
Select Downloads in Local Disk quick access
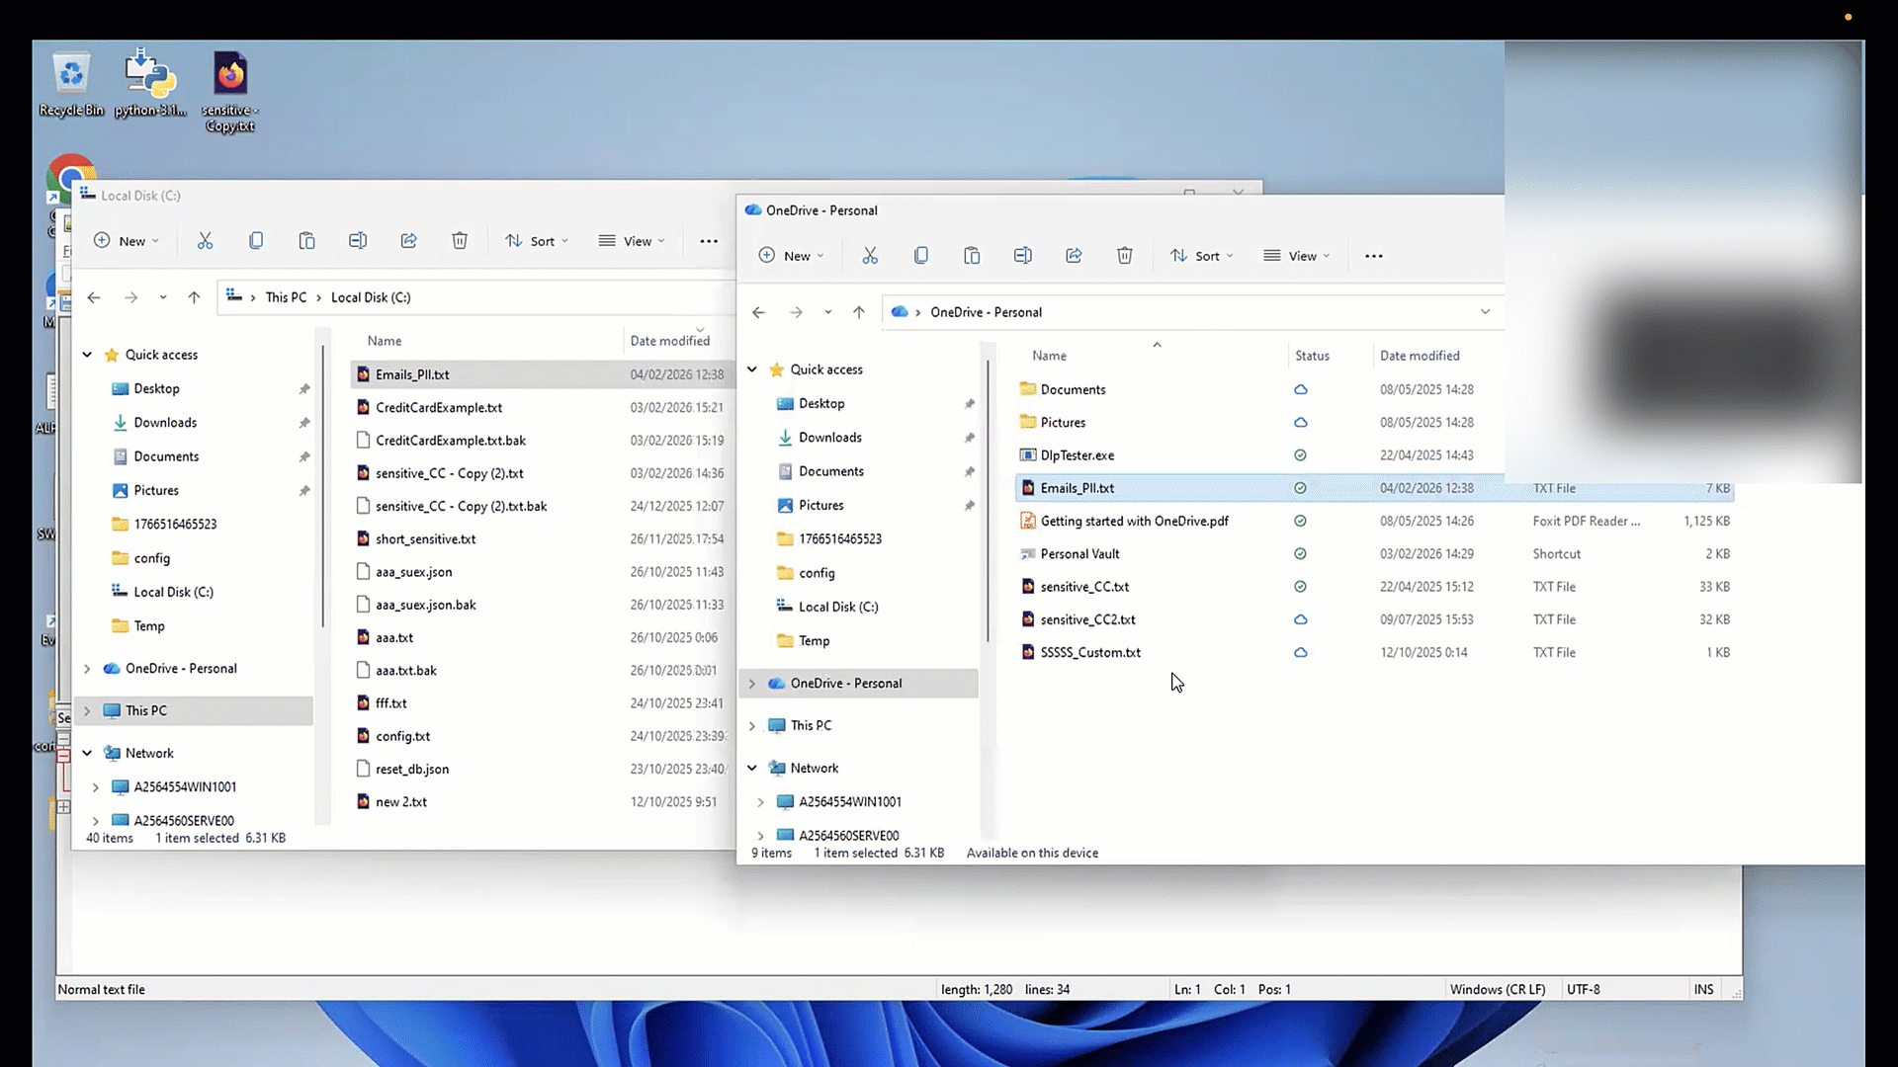pyautogui.click(x=165, y=423)
